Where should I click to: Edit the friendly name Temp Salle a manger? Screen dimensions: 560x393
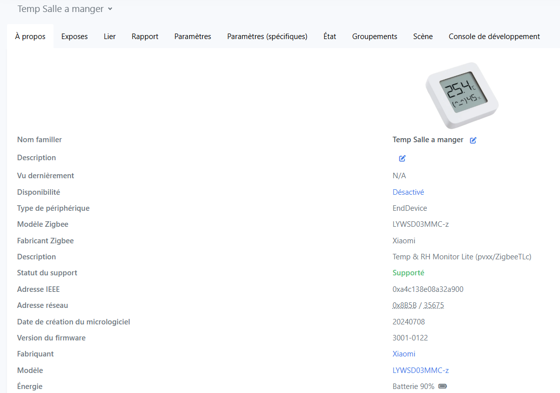coord(473,140)
